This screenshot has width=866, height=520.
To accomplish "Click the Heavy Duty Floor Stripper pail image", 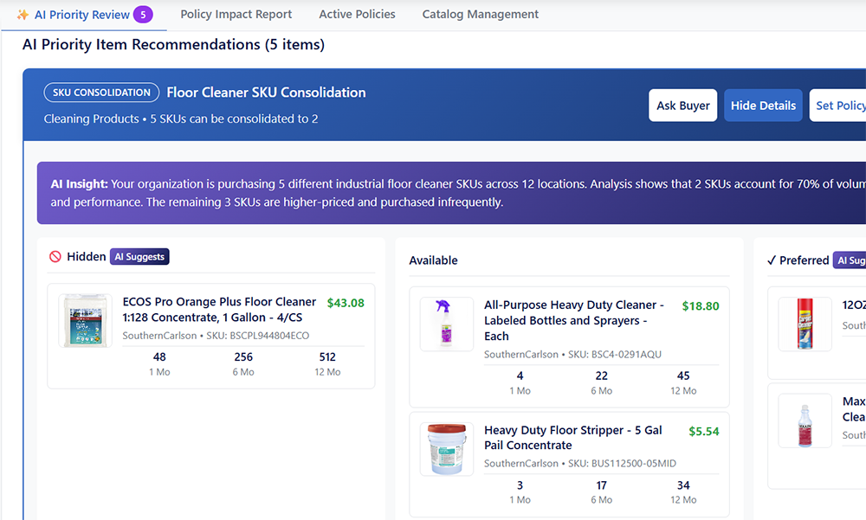I will point(446,449).
